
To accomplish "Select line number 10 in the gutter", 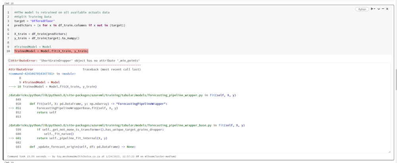I will [8, 51].
